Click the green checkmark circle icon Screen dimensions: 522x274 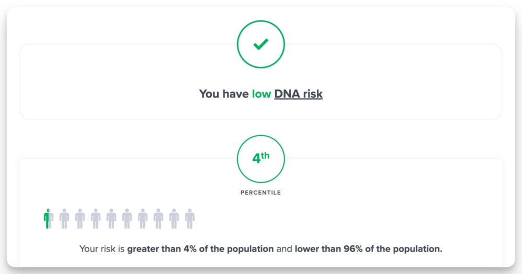point(261,45)
